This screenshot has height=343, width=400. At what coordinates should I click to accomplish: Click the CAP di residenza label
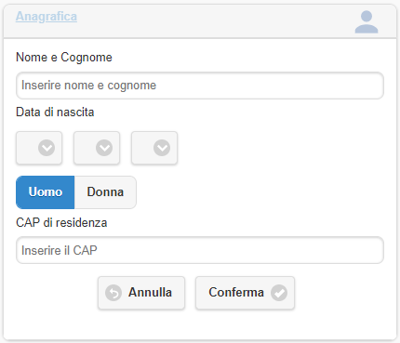(x=61, y=222)
